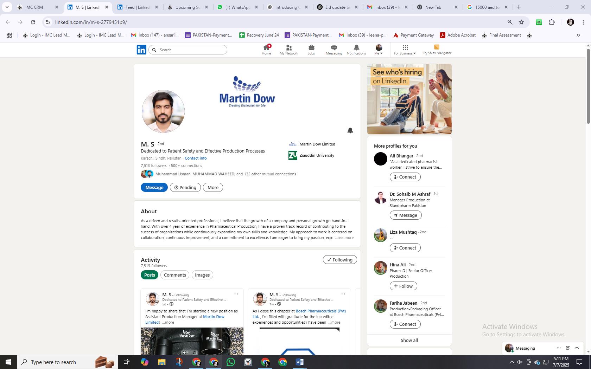Connect with Fariha Jabeen

[x=405, y=324]
